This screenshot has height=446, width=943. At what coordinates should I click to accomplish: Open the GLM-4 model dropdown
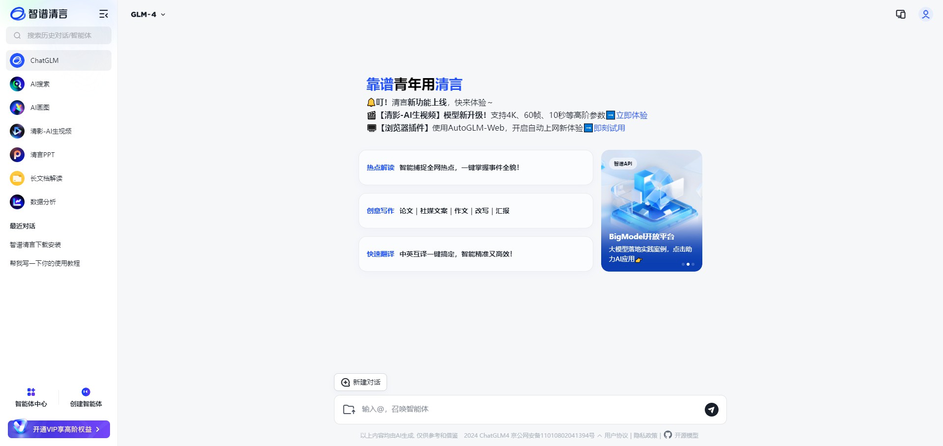[148, 15]
